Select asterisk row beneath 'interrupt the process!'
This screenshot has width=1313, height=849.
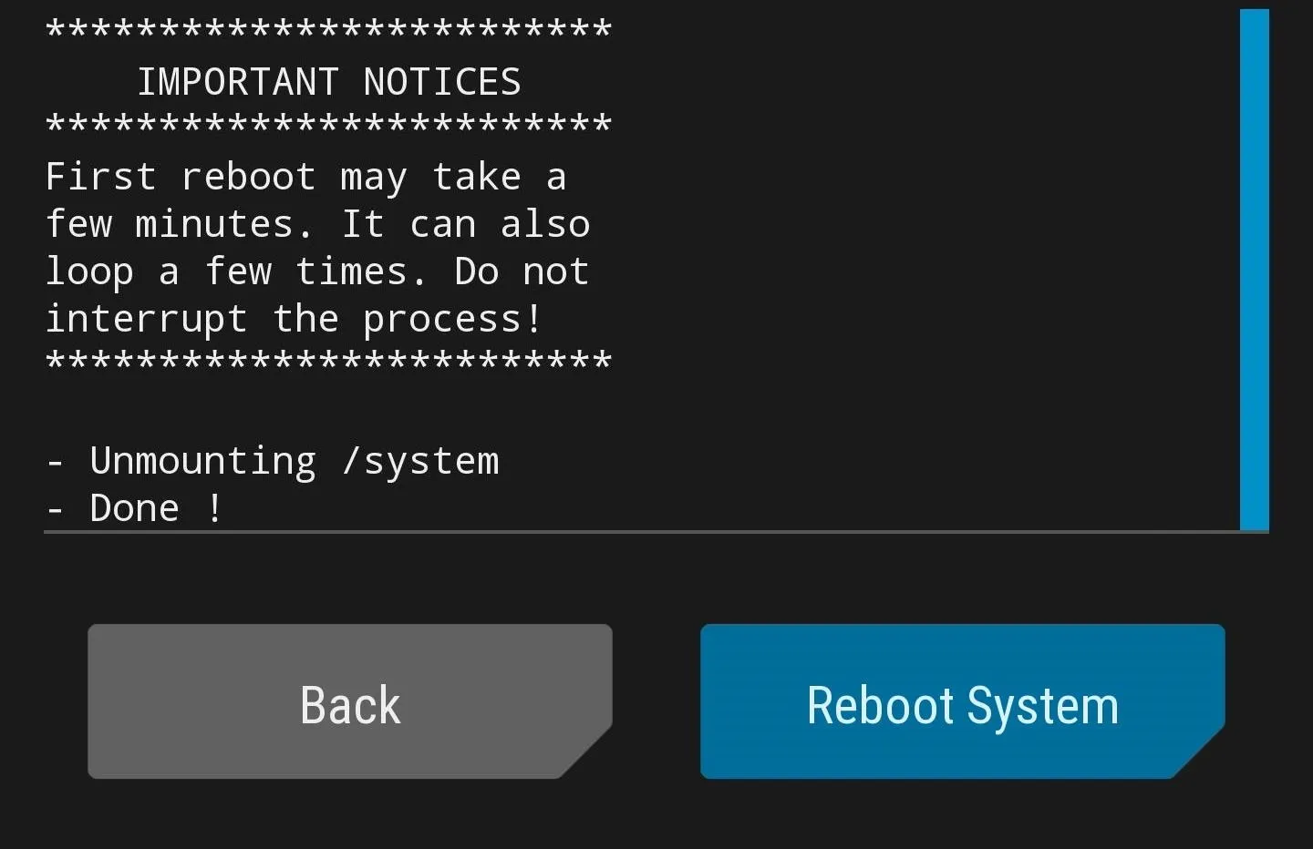(328, 361)
